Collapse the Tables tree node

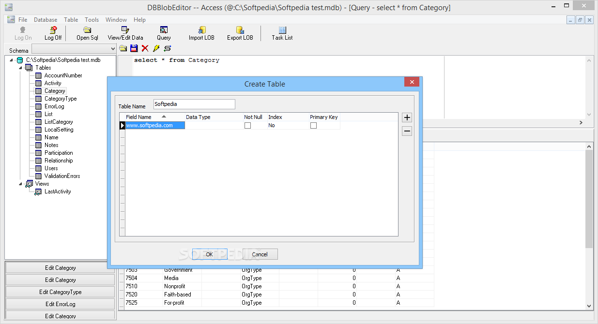pyautogui.click(x=20, y=68)
